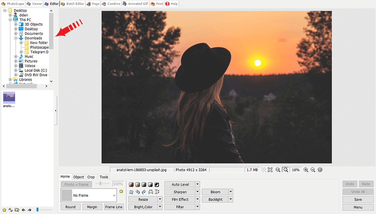This screenshot has height=214, width=376.
Task: Go back with the bottom-left back arrow
Action: [23, 210]
